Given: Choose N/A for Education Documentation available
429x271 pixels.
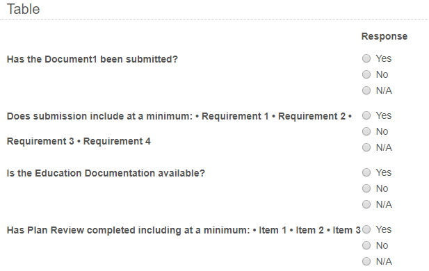Looking at the screenshot, I should pyautogui.click(x=366, y=204).
